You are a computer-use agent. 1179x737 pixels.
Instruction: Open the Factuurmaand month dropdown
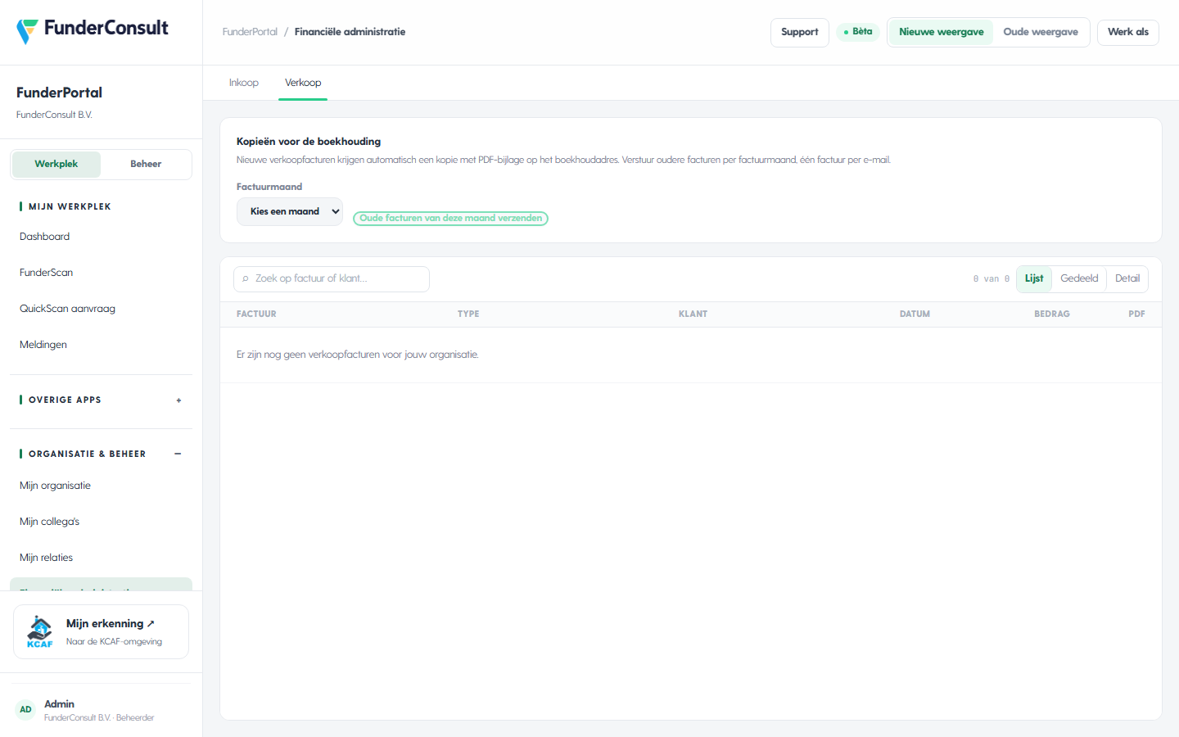tap(290, 211)
